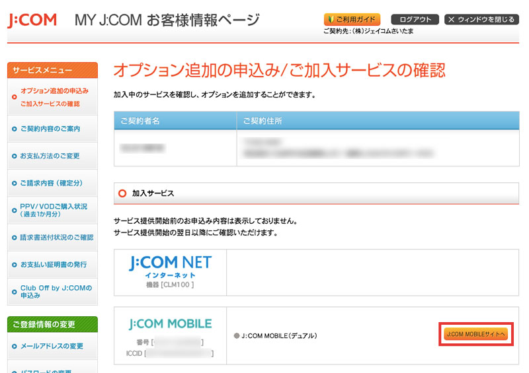Click the ログアウト logout button
Image resolution: width=529 pixels, height=373 pixels.
pyautogui.click(x=415, y=20)
